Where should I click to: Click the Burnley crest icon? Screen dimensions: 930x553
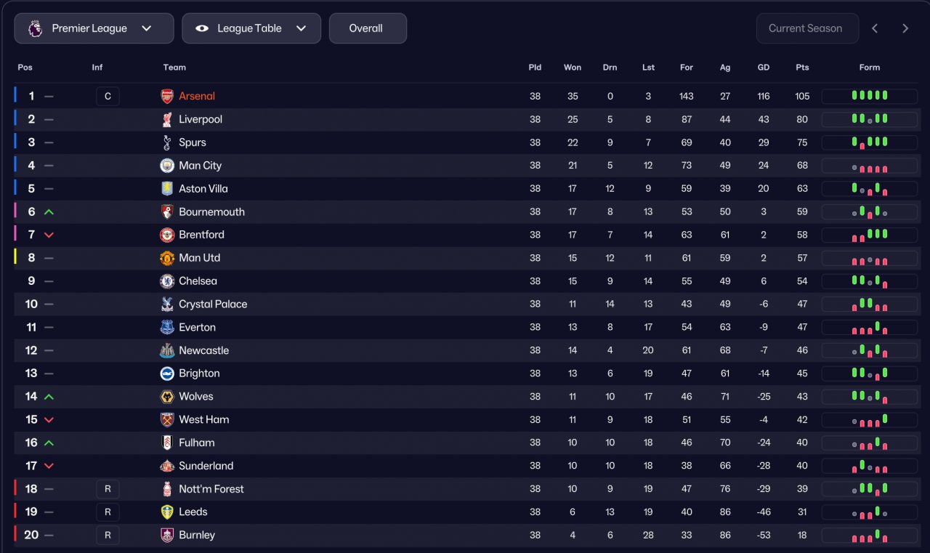[x=167, y=535]
